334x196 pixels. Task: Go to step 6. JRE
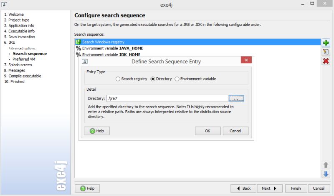9,42
